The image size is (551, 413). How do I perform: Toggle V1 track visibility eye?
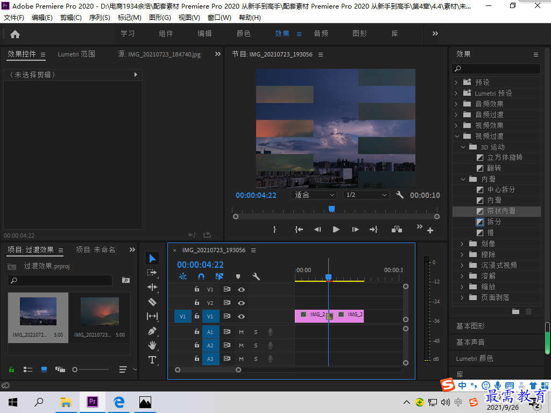click(x=241, y=316)
